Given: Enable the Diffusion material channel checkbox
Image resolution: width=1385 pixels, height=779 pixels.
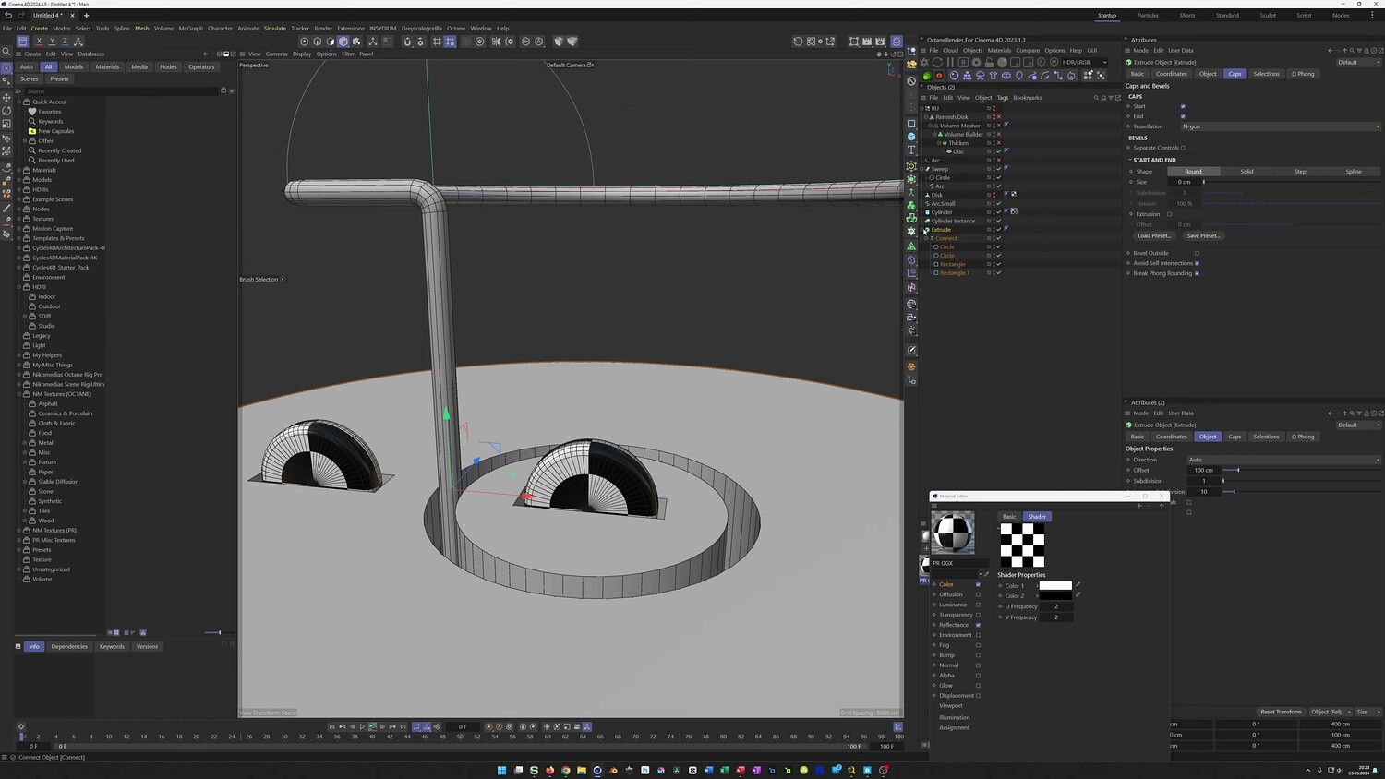Looking at the screenshot, I should 978,594.
